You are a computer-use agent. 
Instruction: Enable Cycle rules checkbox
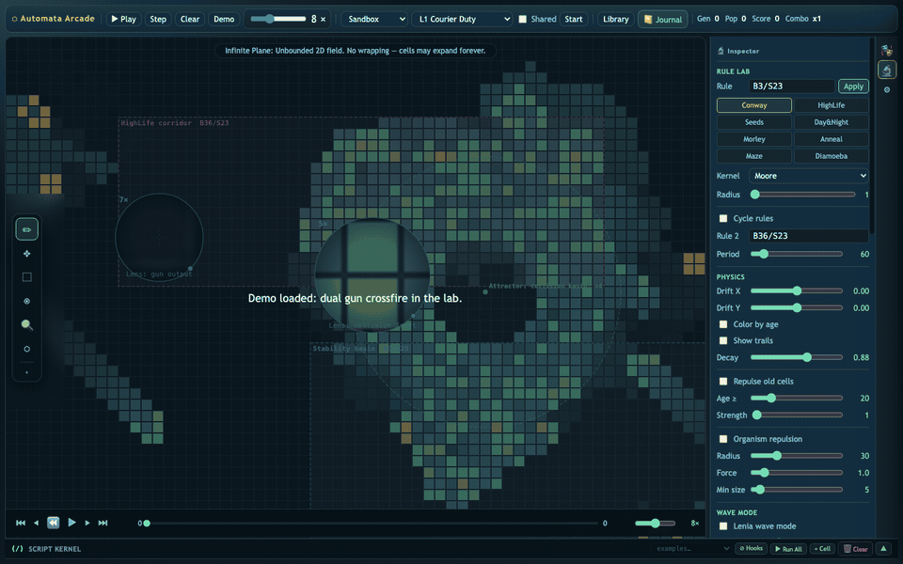tap(723, 219)
